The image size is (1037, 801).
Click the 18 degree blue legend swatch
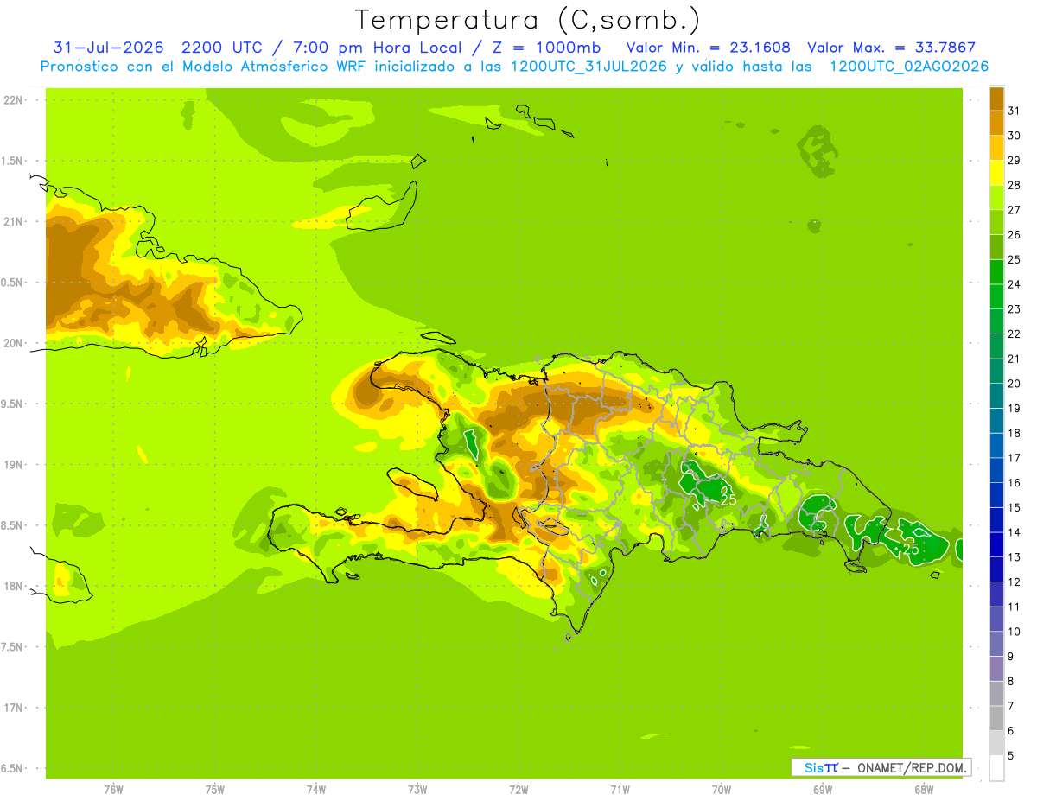pos(996,421)
